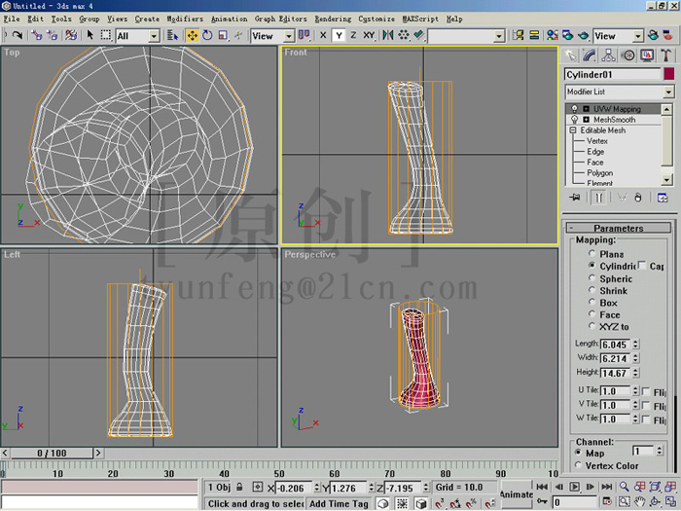Toggle the selection lock padlock
Image resolution: width=681 pixels, height=511 pixels.
(x=239, y=487)
